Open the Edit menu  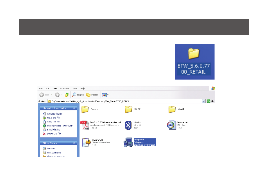[x=47, y=89]
